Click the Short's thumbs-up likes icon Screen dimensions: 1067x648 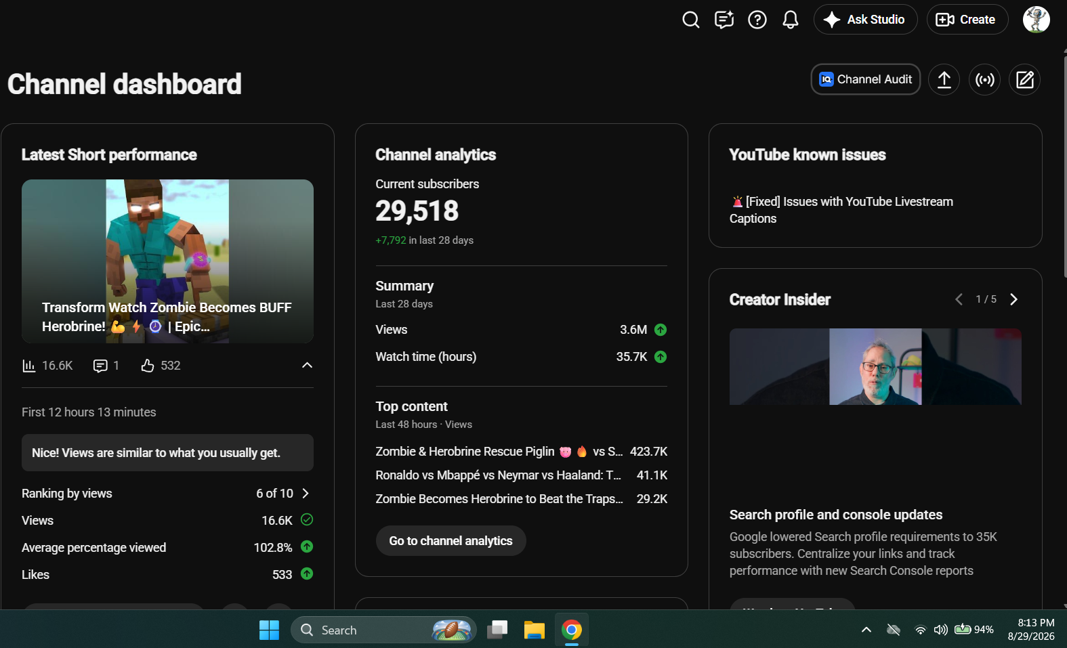tap(148, 366)
